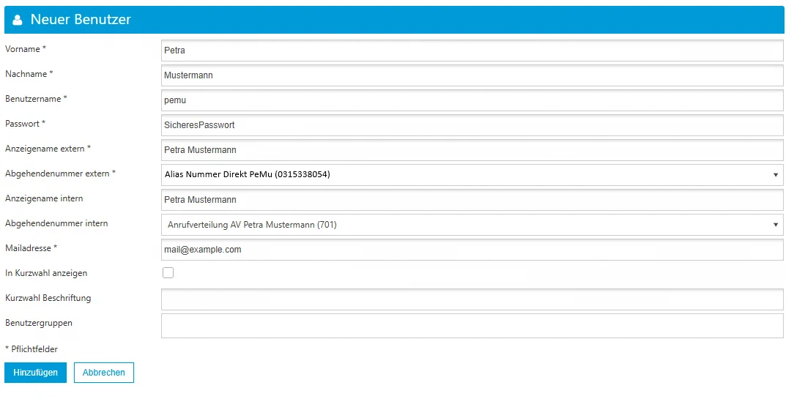This screenshot has height=399, width=794.
Task: Focus the Anzeigename intern input field
Action: (472, 200)
